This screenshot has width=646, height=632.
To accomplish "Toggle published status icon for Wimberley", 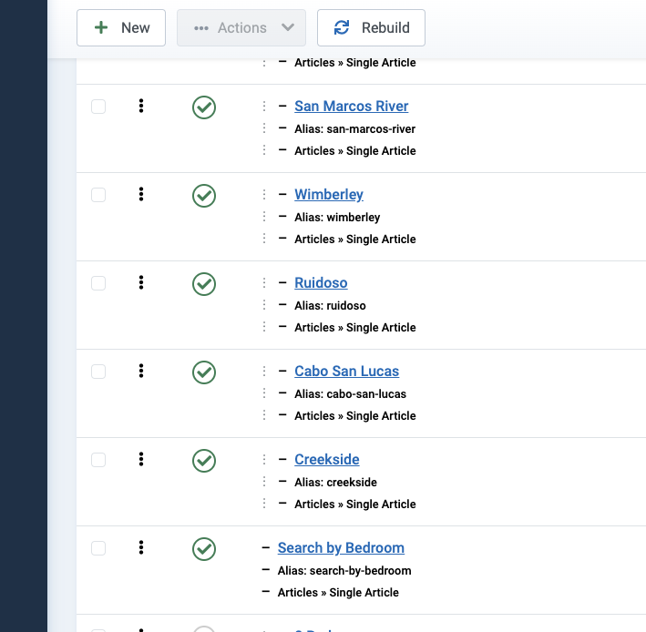I will [204, 196].
